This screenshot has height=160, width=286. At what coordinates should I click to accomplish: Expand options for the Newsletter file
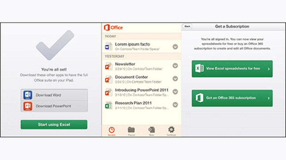175,66
